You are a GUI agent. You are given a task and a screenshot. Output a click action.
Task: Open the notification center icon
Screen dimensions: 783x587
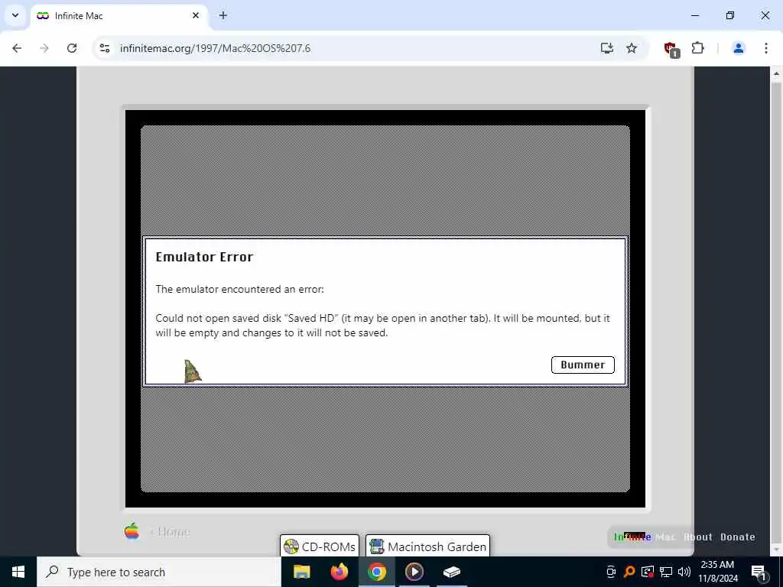[x=759, y=572]
